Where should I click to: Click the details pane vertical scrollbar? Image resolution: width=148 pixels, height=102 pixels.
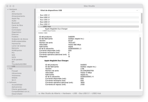(x=140, y=63)
